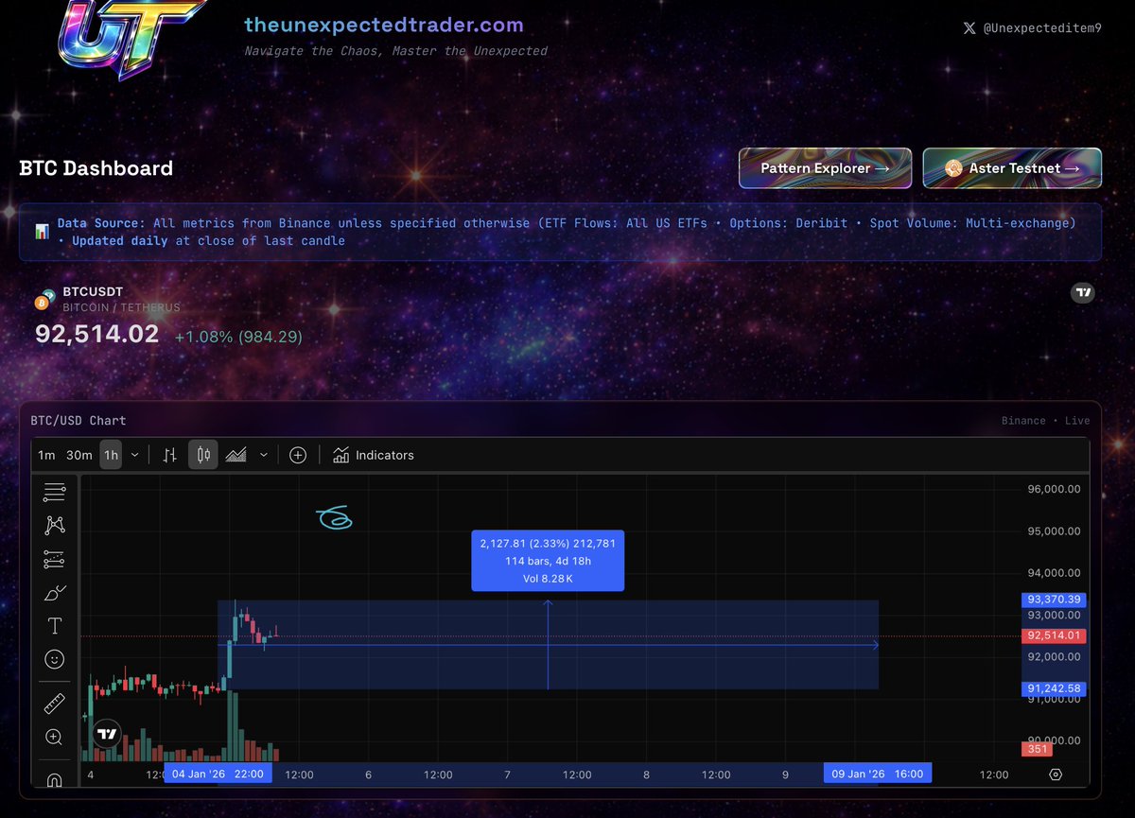
Task: Select the cyan scribble drawing on chart
Action: [x=335, y=518]
